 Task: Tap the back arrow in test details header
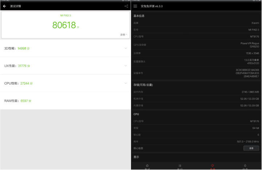pyautogui.click(x=4, y=6)
